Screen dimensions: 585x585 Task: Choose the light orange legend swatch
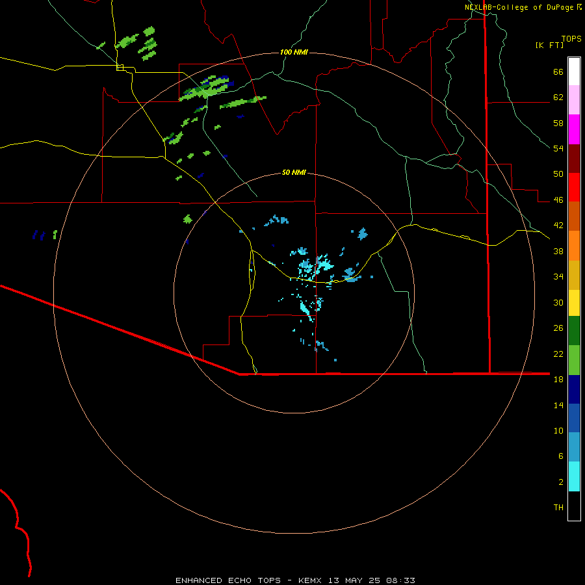point(574,246)
